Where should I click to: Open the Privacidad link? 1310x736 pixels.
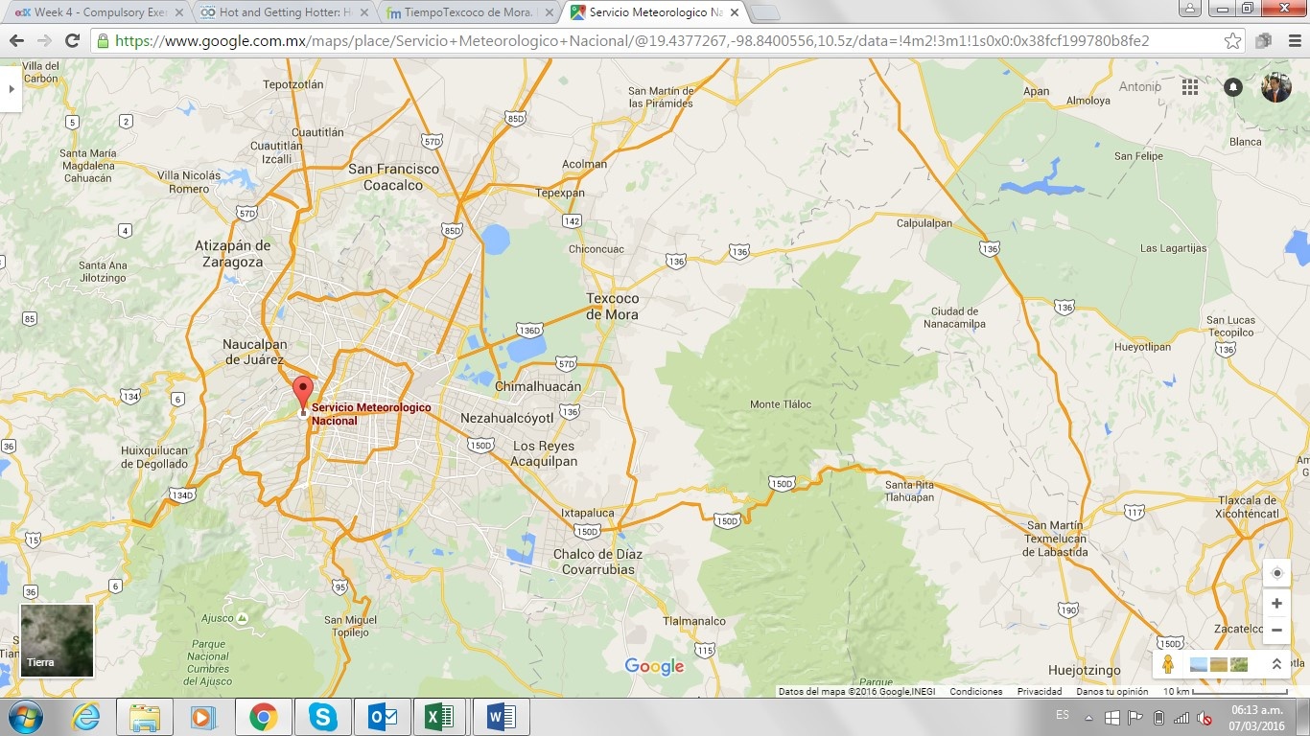coord(1039,691)
